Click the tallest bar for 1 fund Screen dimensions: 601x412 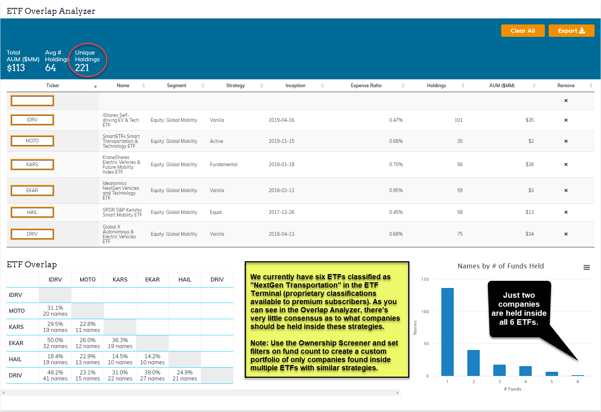click(x=447, y=332)
